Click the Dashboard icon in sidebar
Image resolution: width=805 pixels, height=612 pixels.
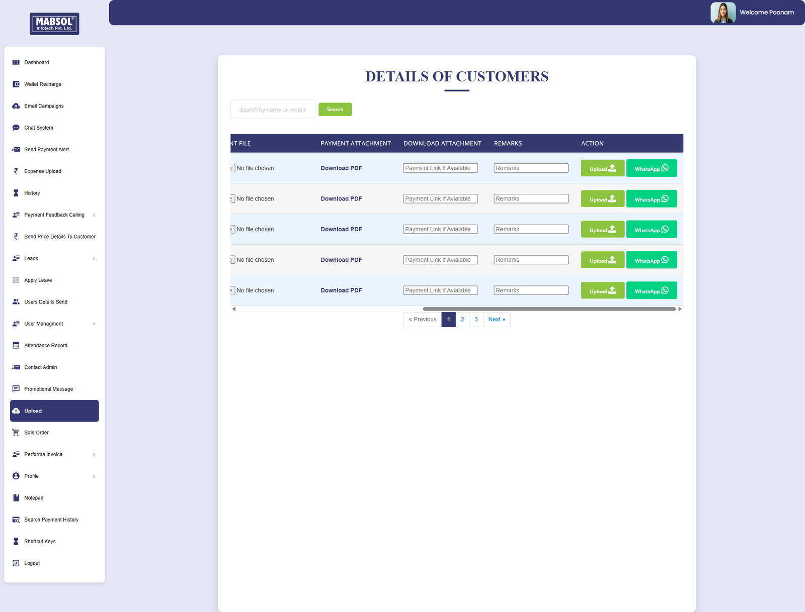pyautogui.click(x=16, y=62)
